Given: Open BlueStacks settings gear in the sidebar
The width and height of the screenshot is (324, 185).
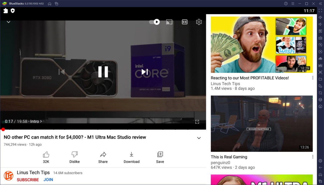Looking at the screenshot, I should coord(320,161).
